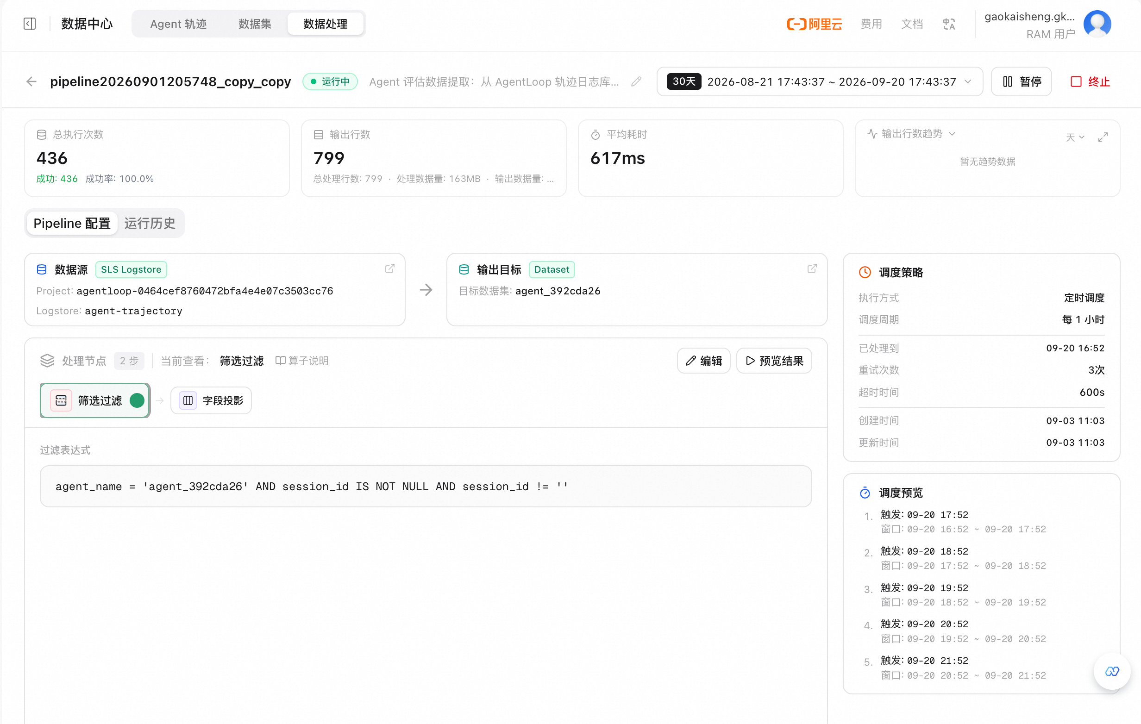Select the Pipeline 配置 tab

72,223
